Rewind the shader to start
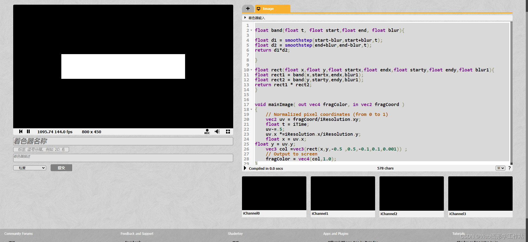528x242 pixels. tap(21, 132)
